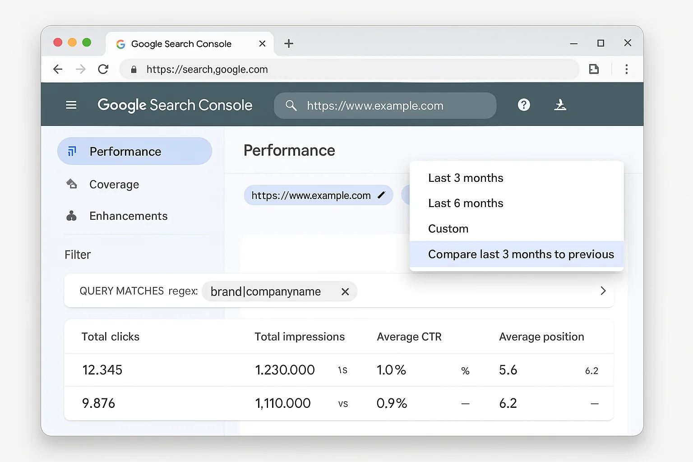
Task: Select Compare last 3 months to previous
Action: click(x=521, y=254)
